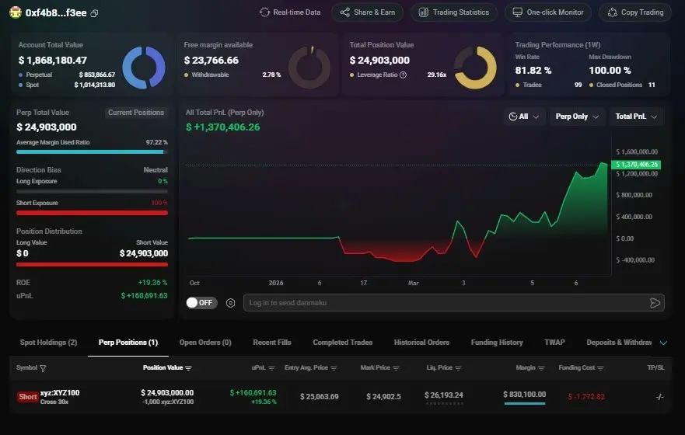Image resolution: width=685 pixels, height=435 pixels.
Task: Toggle the danmaku OFF switch
Action: [x=201, y=303]
